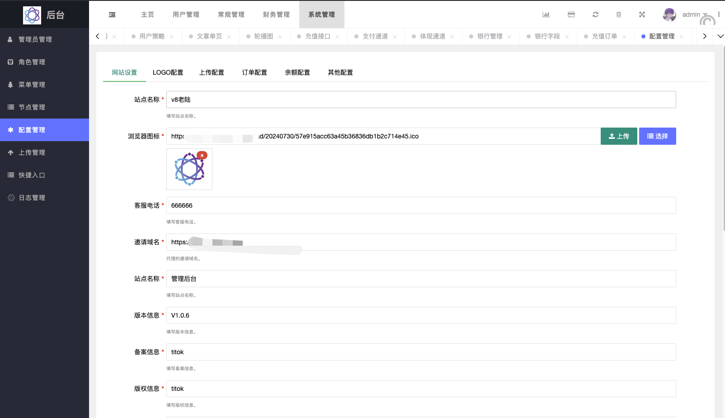The image size is (725, 418).
Task: Click the 客服电话 input field
Action: point(421,205)
